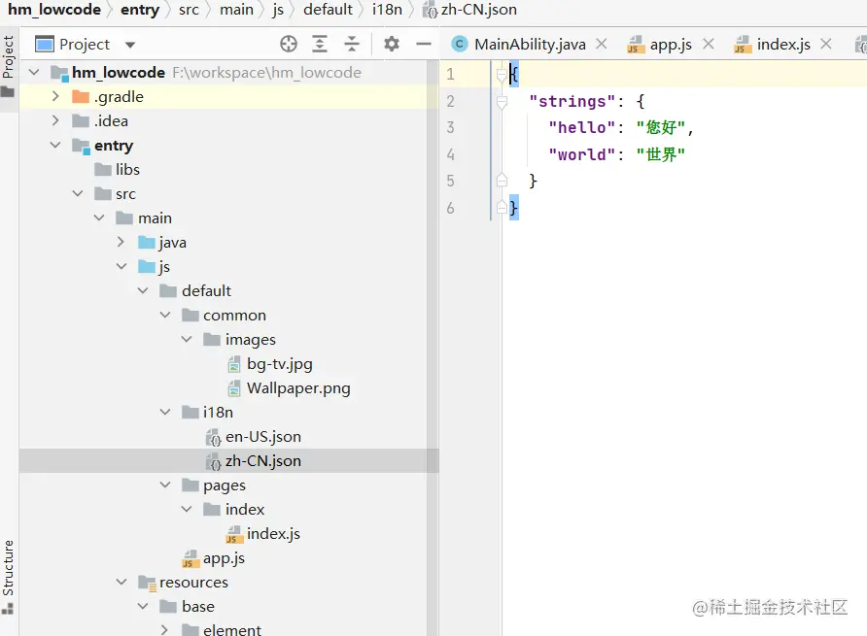The width and height of the screenshot is (867, 636).
Task: Open the Project view dropdown arrow
Action: (130, 45)
